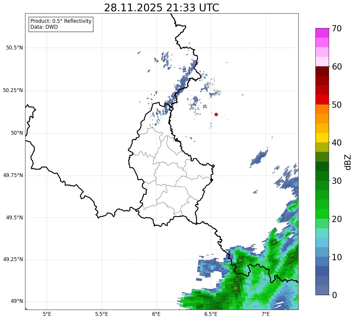This screenshot has width=355, height=320.
Task: Click the "7°E" longitude label
Action: pos(266,314)
